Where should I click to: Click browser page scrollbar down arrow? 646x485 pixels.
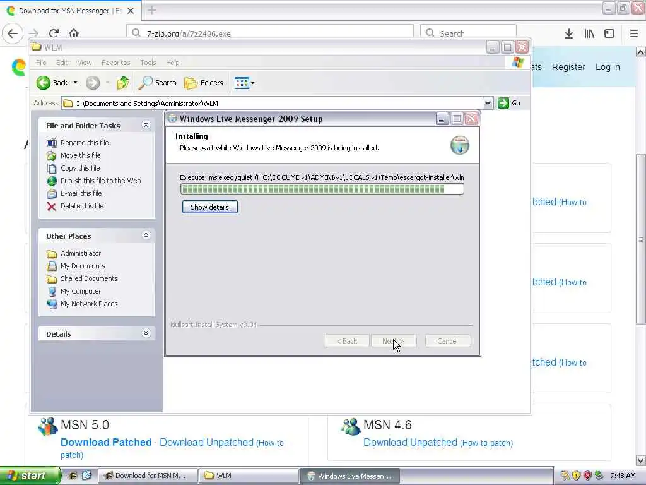click(x=641, y=460)
